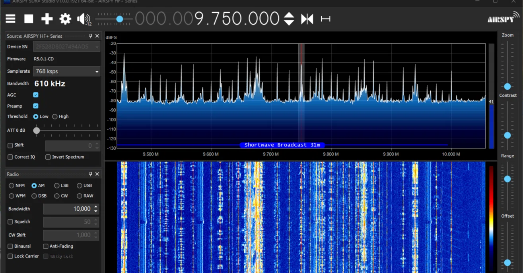Click the ATT 0 dB attenuation slider
Viewport: 523px width, 273px height.
pyautogui.click(x=37, y=131)
